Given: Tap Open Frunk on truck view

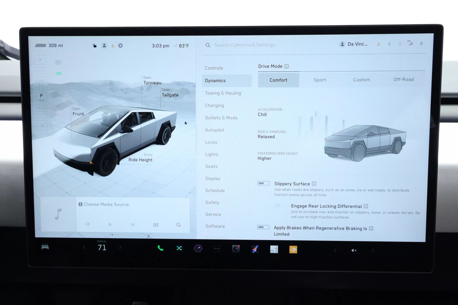Looking at the screenshot, I should 78,112.
